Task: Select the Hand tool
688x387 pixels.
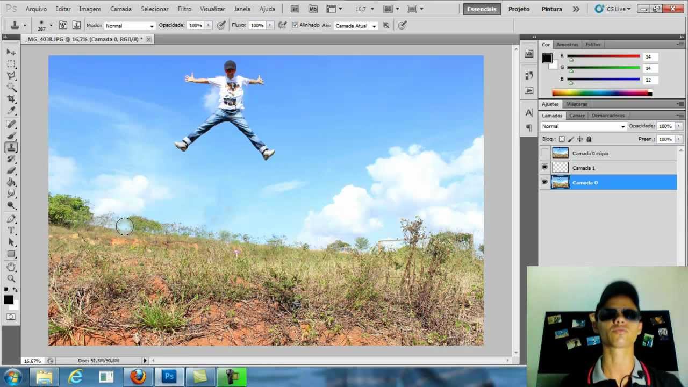Action: click(11, 267)
